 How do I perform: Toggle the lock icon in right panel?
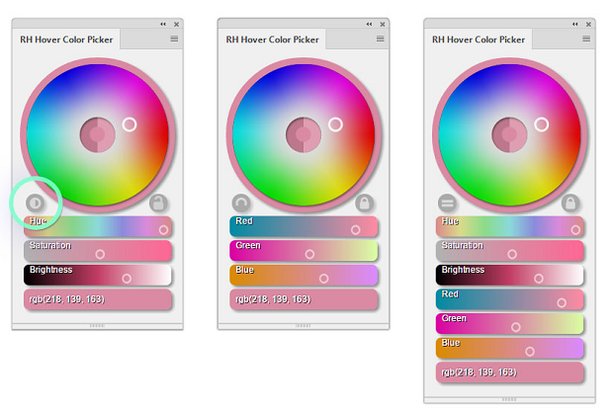tap(570, 204)
